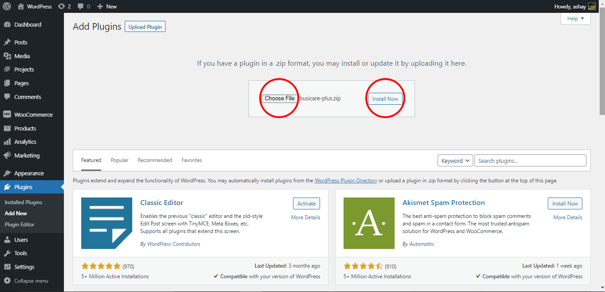This screenshot has height=292, width=605.
Task: Click the Comments bubble icon in sidebar
Action: pyautogui.click(x=7, y=97)
